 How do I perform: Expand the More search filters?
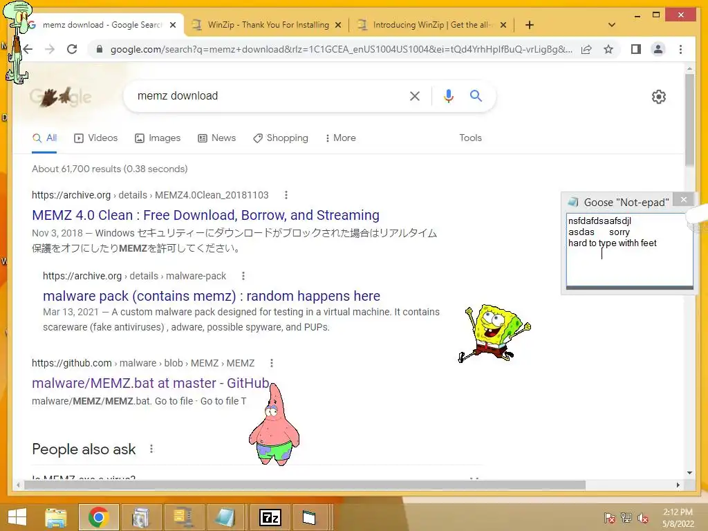(x=340, y=138)
